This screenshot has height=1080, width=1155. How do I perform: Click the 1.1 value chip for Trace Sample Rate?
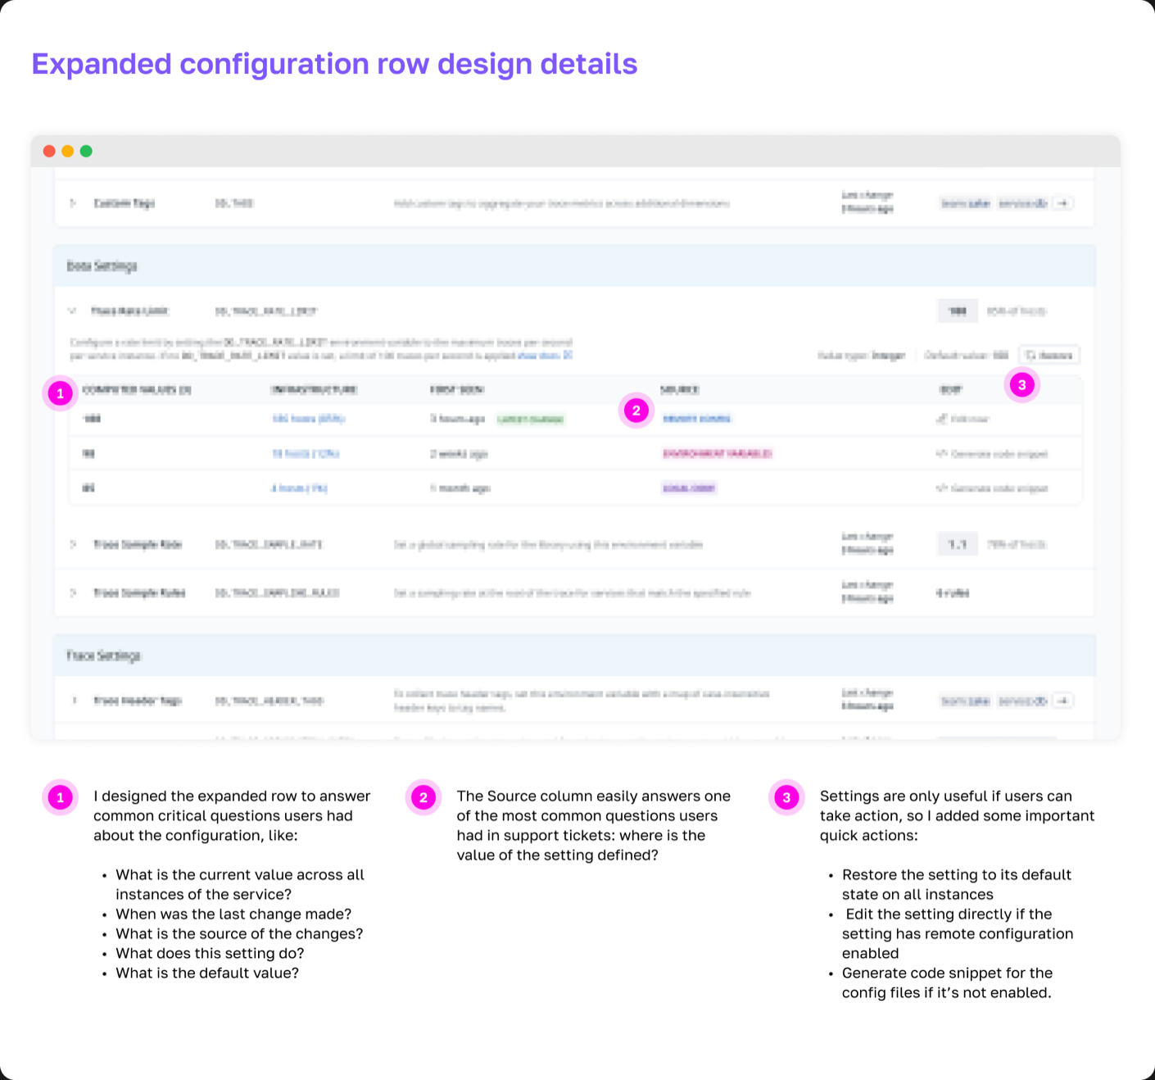(958, 544)
